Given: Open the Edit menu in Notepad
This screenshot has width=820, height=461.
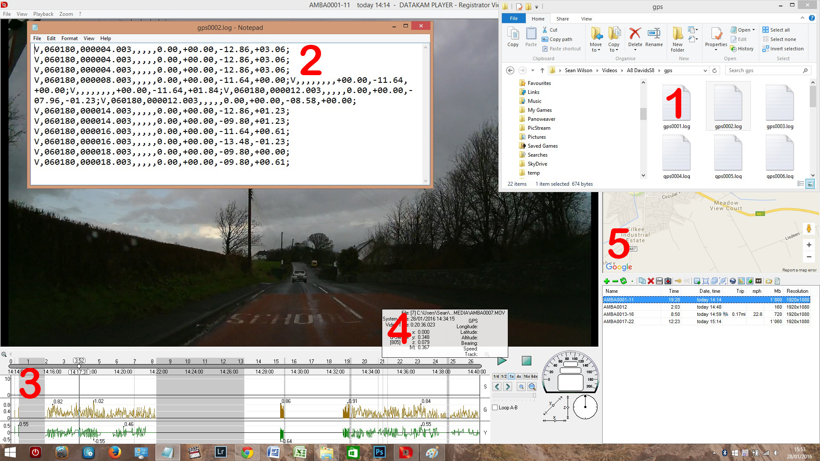Looking at the screenshot, I should [x=51, y=38].
